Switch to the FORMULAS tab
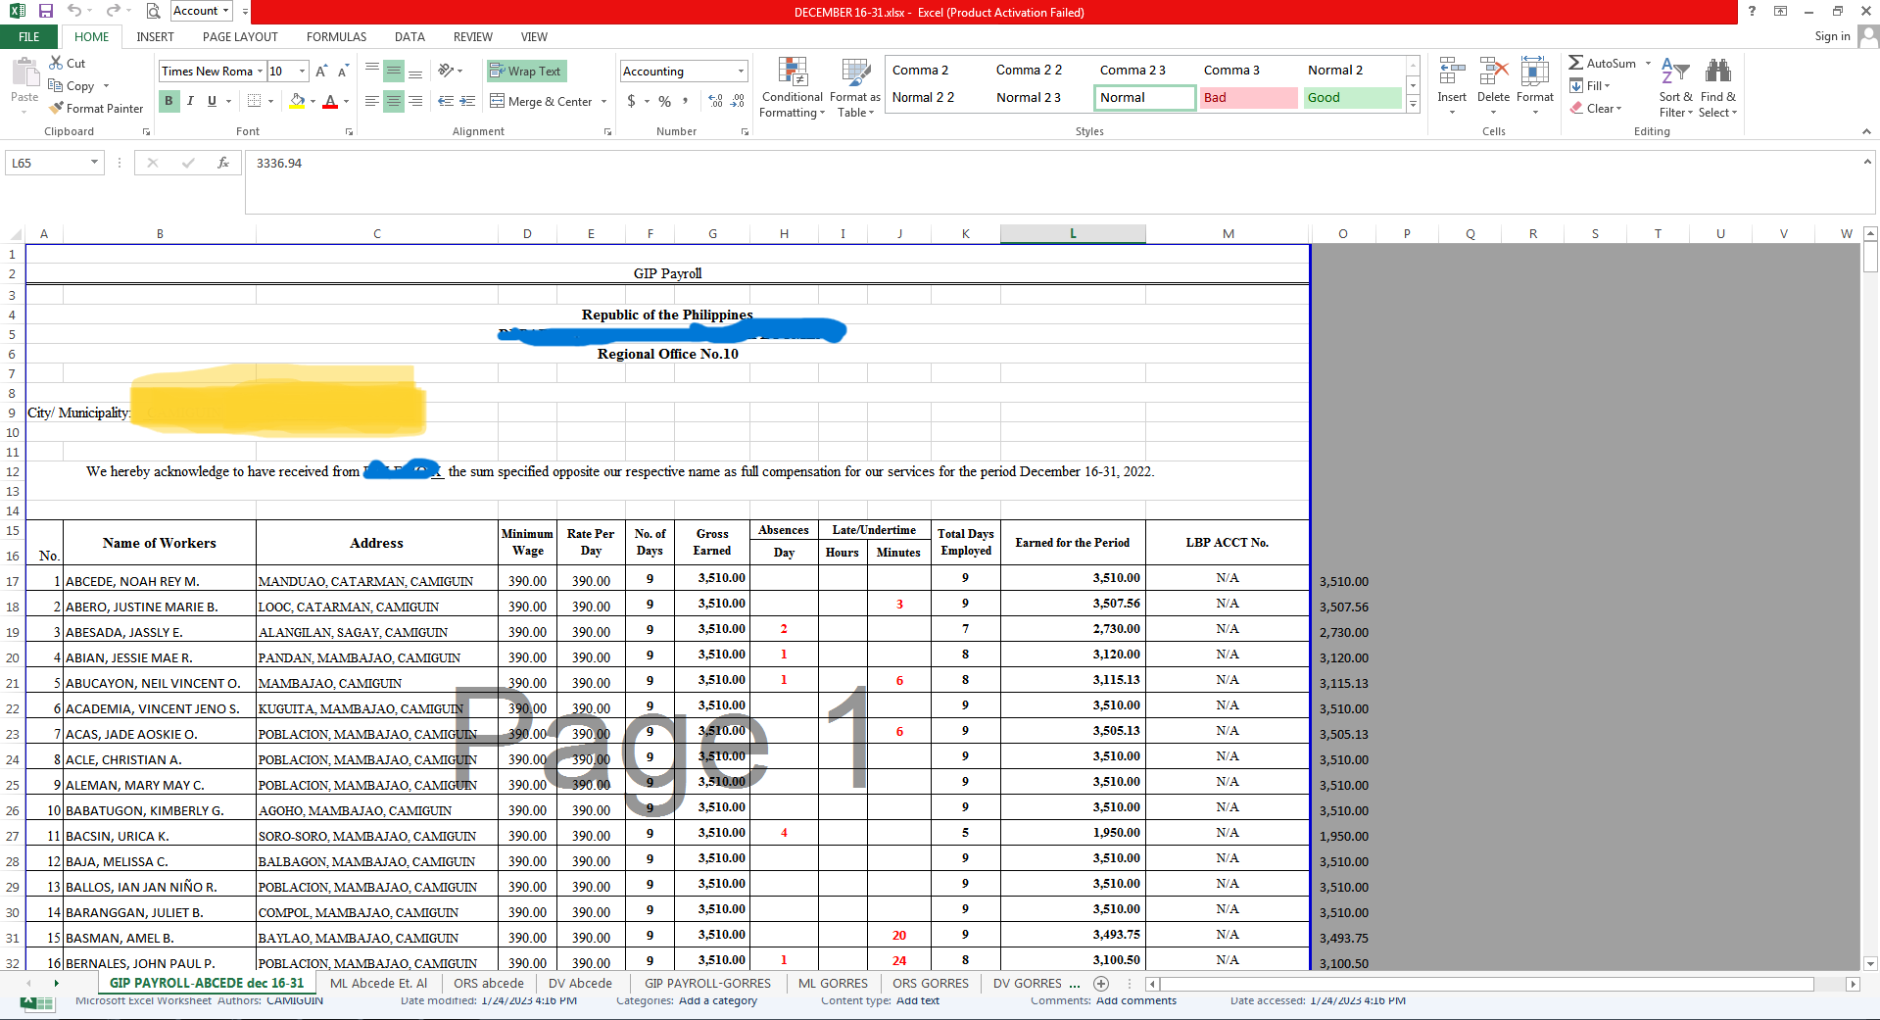Viewport: 1880px width, 1020px height. tap(336, 36)
